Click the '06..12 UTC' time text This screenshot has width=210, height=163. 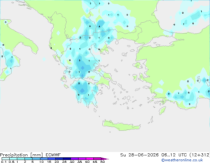pyautogui.click(x=174, y=155)
